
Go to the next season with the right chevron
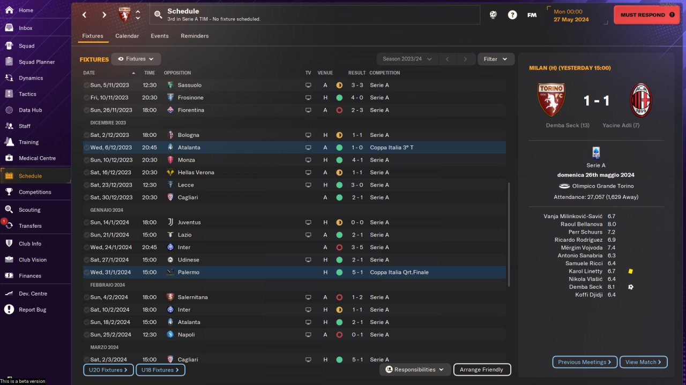(465, 59)
